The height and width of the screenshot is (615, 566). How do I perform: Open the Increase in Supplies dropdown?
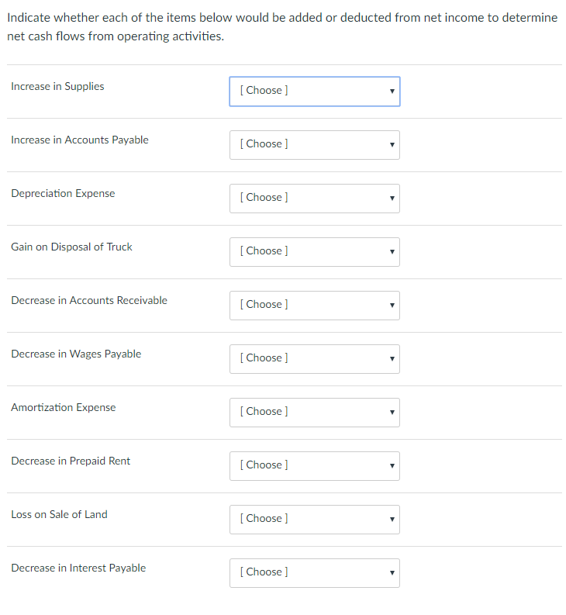(x=314, y=91)
